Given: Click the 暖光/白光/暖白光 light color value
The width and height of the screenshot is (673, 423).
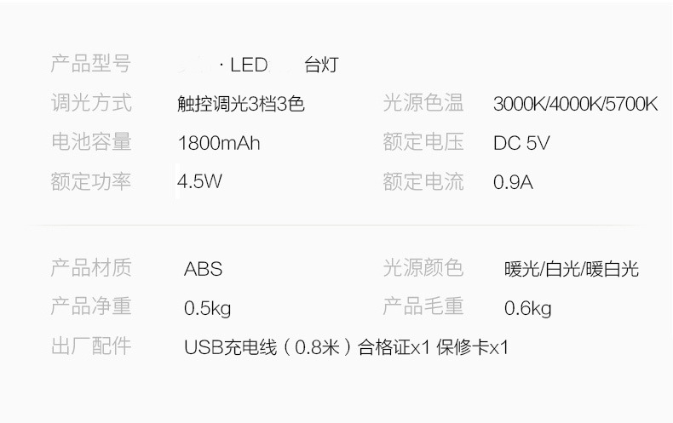Looking at the screenshot, I should [x=571, y=270].
